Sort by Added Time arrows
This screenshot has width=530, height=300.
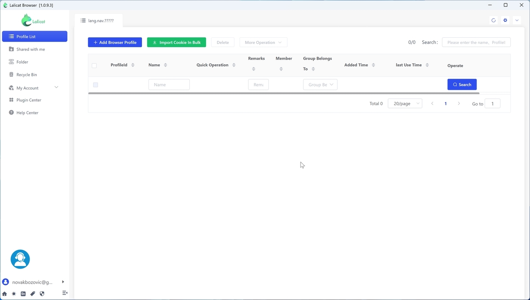click(373, 65)
